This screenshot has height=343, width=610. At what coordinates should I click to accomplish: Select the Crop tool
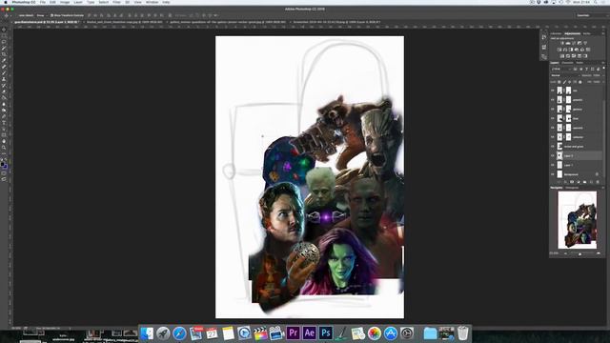point(4,54)
